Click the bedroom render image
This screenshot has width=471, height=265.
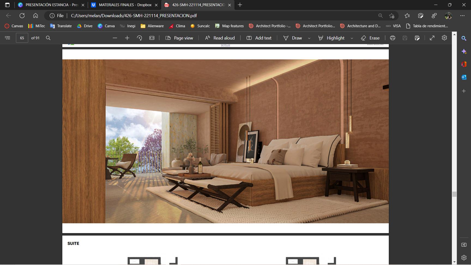(x=225, y=141)
